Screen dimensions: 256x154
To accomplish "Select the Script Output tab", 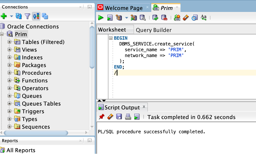I will pos(122,107).
